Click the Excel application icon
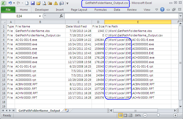 tap(3, 3)
